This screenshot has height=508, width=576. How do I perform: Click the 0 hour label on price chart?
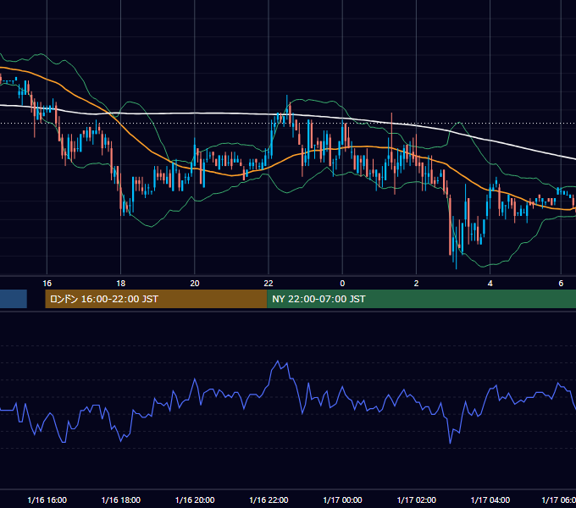click(x=342, y=284)
